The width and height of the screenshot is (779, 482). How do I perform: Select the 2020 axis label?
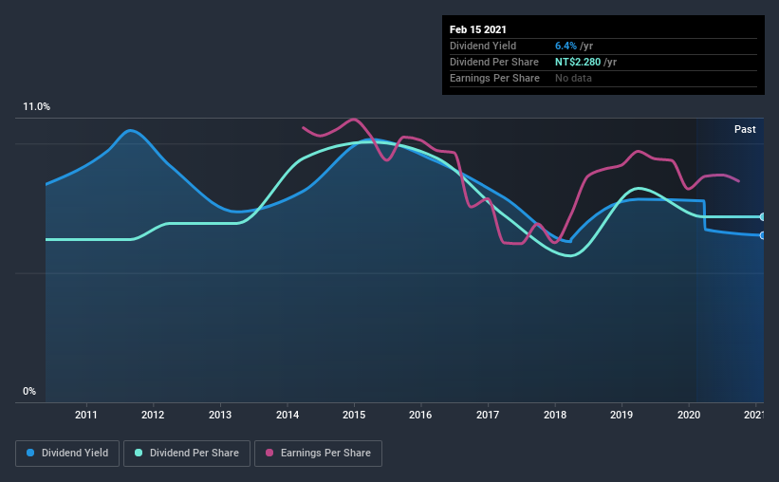tap(689, 415)
